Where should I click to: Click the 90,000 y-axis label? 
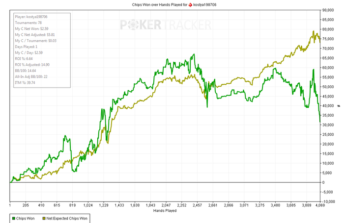click(x=328, y=10)
